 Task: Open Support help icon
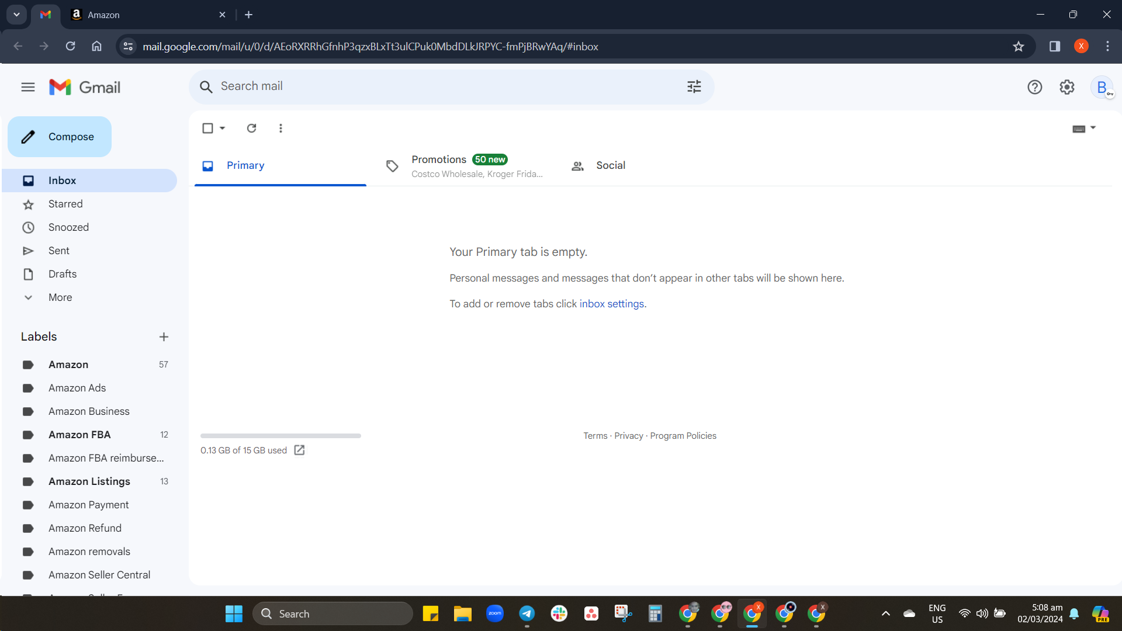coord(1035,87)
